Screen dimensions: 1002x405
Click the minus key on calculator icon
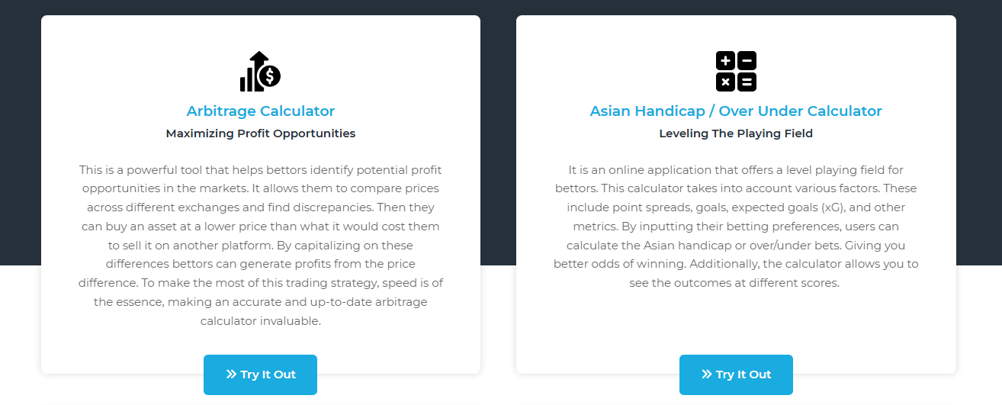coord(747,61)
